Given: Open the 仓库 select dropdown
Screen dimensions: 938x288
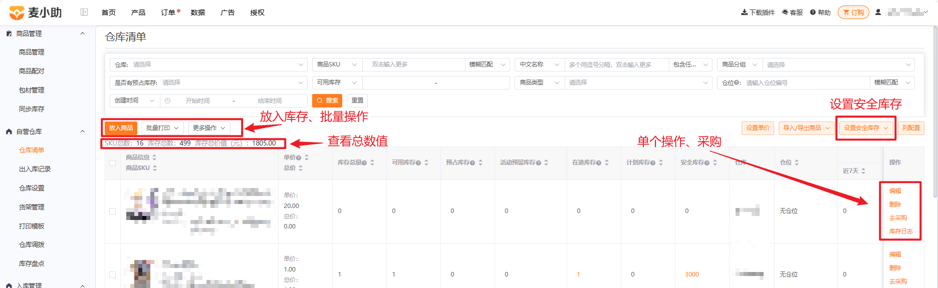Looking at the screenshot, I should tap(208, 64).
